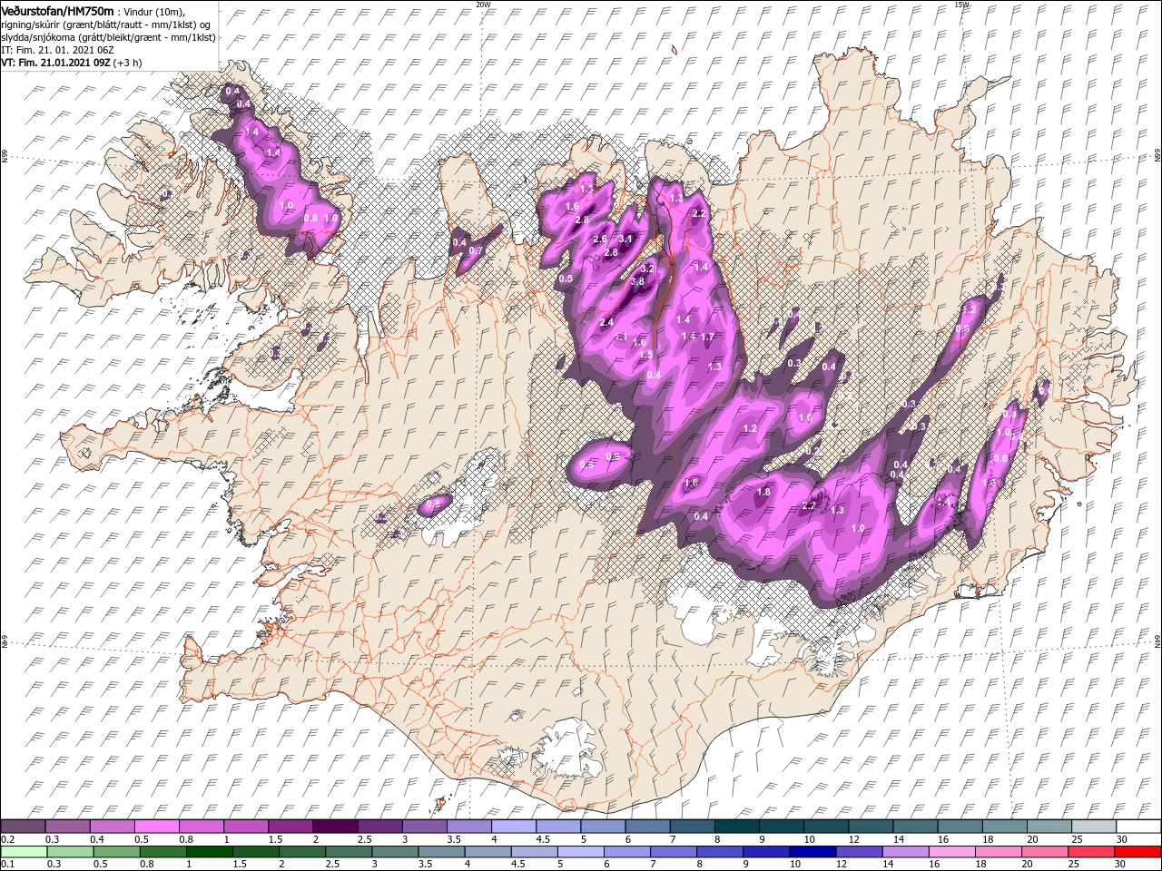Click the 25 label in the rain scale
Screen dimensions: 1162x871
1075,865
